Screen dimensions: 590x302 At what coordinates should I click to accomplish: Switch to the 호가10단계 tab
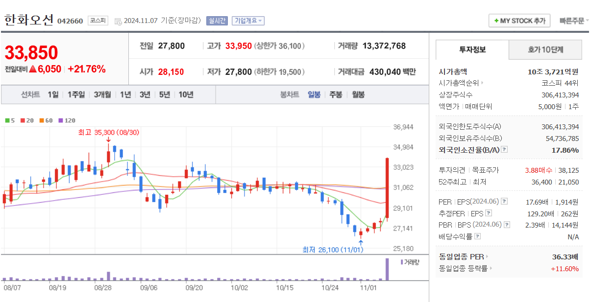(545, 49)
